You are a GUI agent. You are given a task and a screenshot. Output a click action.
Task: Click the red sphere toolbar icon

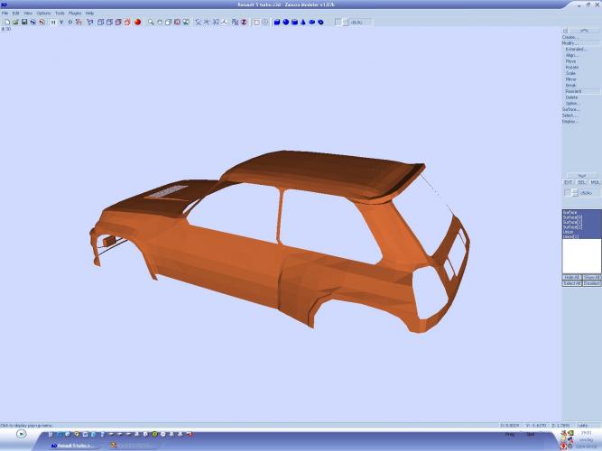pyautogui.click(x=138, y=22)
